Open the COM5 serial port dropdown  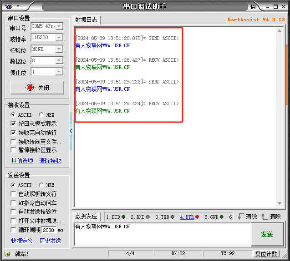pos(59,26)
